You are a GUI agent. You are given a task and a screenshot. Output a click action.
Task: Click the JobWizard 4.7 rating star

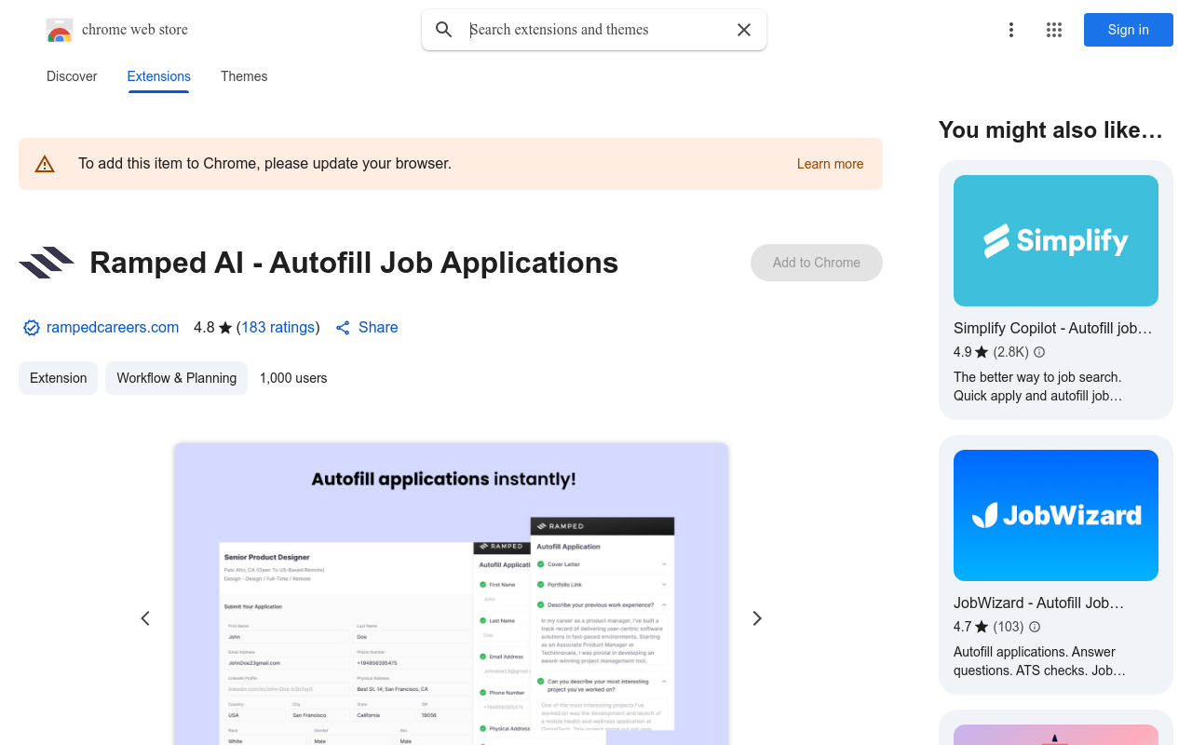tap(982, 627)
